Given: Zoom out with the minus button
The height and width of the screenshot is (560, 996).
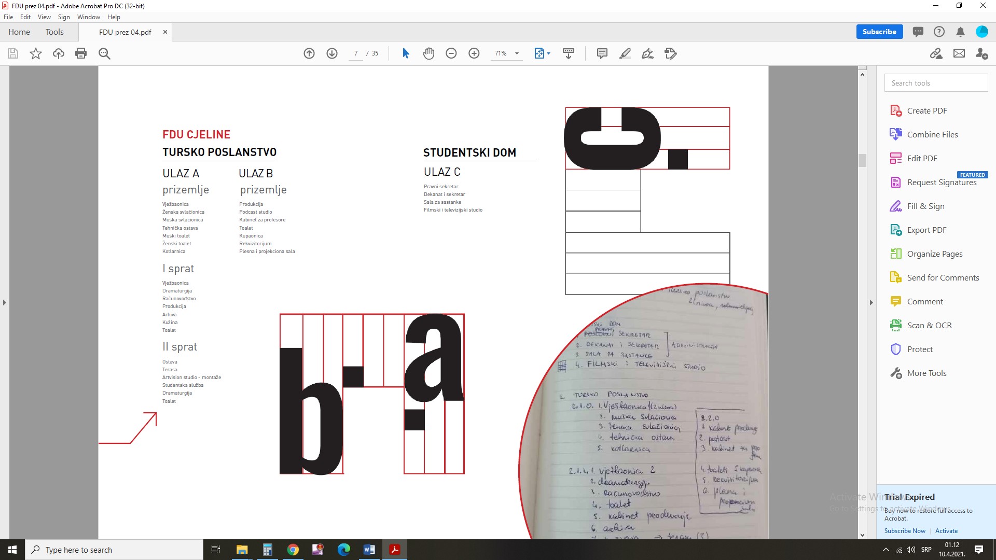Looking at the screenshot, I should (x=451, y=53).
